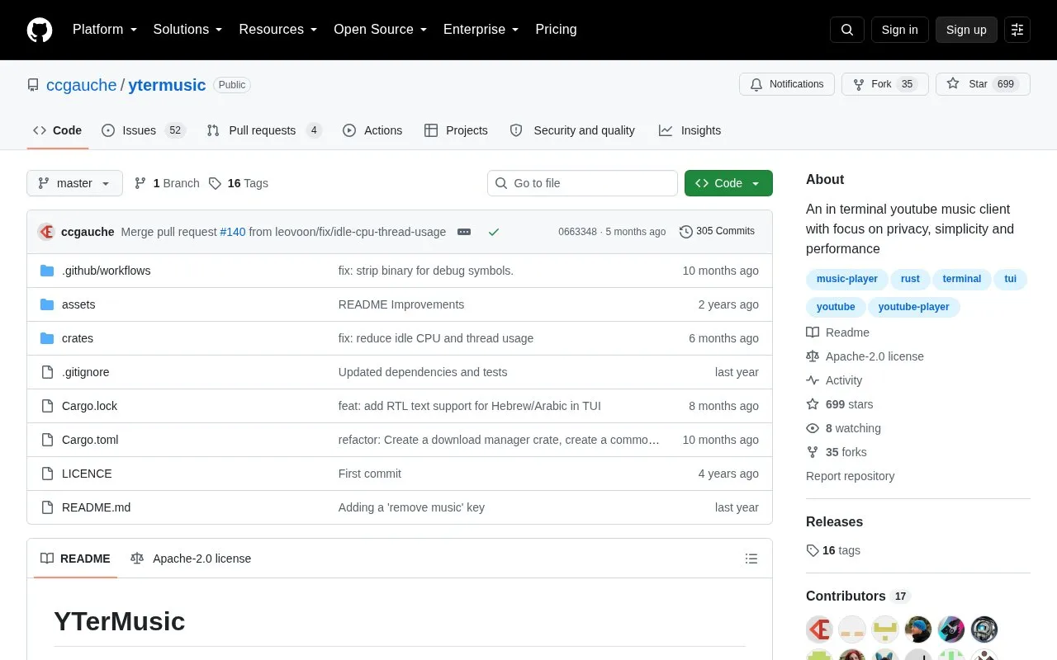1057x660 pixels.
Task: Click the ccgauche avatar in commit row
Action: [46, 232]
